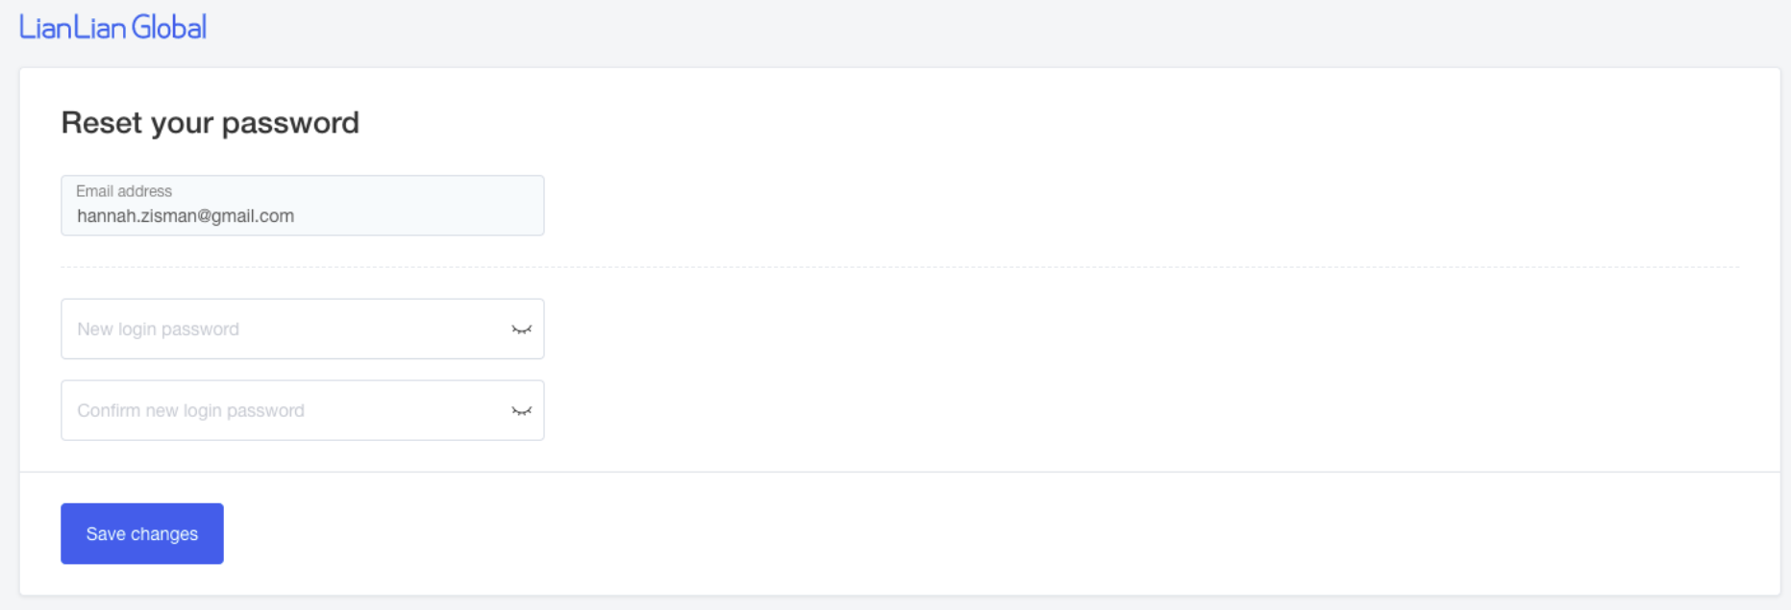Focus the Confirm new login password field

pos(288,411)
